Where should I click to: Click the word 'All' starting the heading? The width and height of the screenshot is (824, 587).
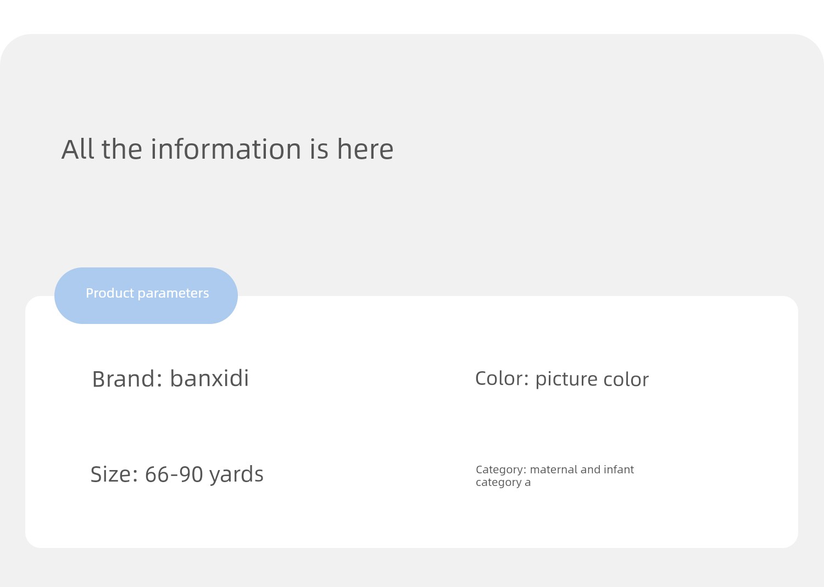[x=77, y=149]
